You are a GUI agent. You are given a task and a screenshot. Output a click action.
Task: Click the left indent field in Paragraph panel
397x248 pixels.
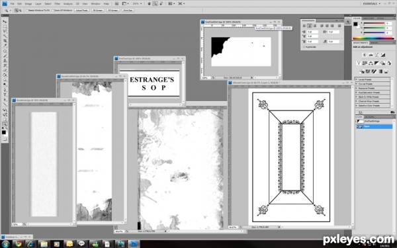[x=312, y=32]
